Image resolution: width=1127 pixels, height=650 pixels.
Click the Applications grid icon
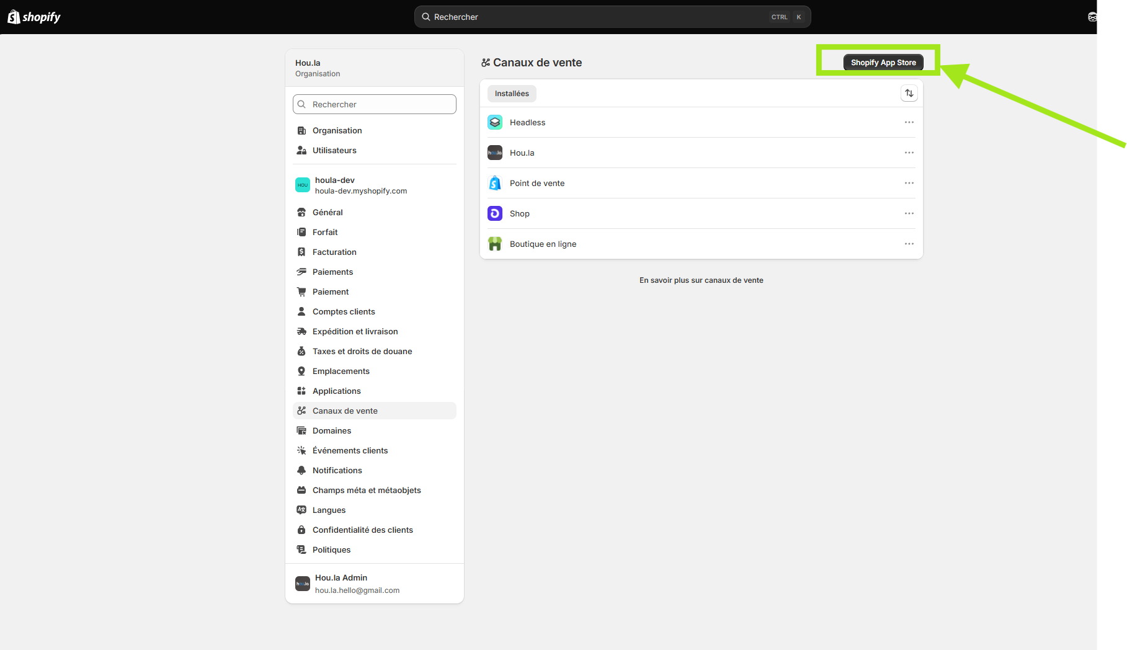(301, 391)
